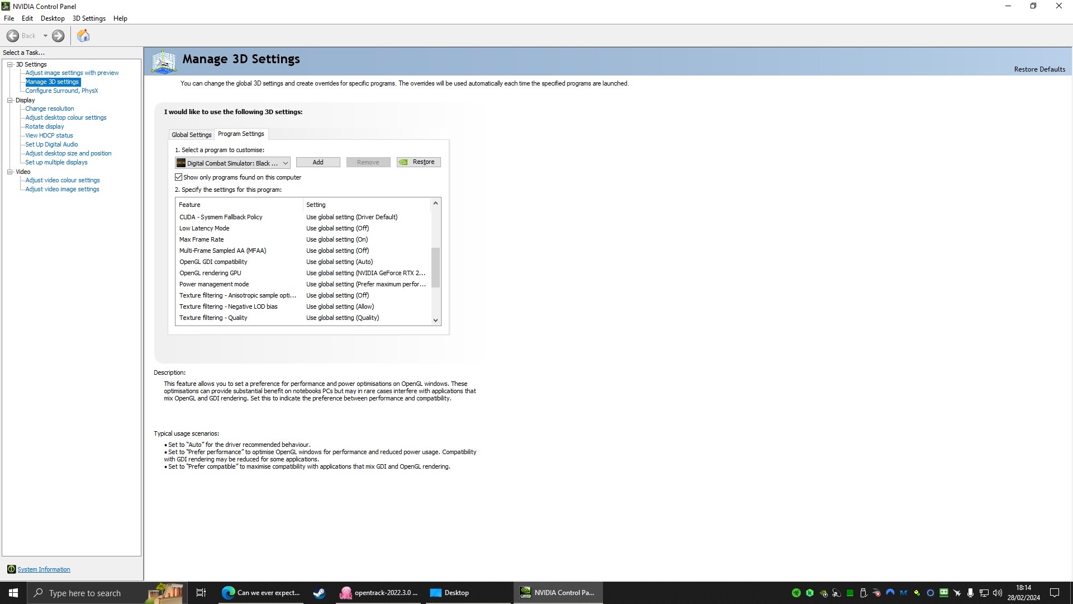Click the Forward arrow button
The image size is (1073, 604).
(x=58, y=36)
